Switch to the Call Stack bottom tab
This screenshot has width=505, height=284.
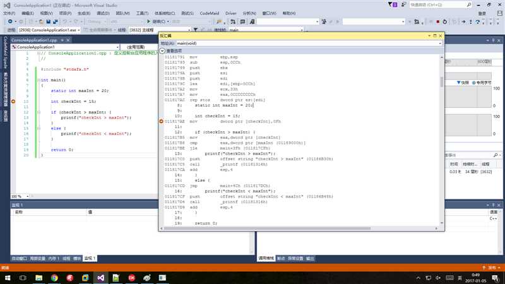click(x=266, y=258)
